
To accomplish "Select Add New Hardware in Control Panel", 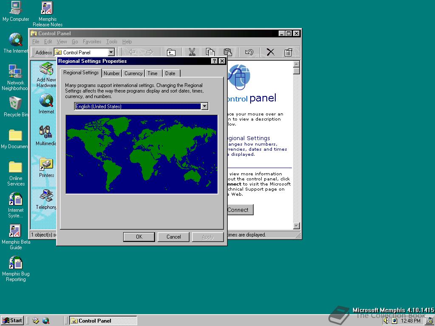I will 46,75.
